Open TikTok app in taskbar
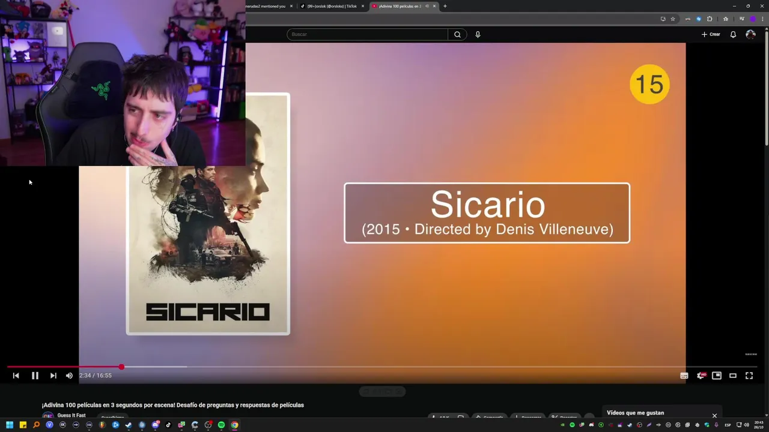 coord(168,425)
